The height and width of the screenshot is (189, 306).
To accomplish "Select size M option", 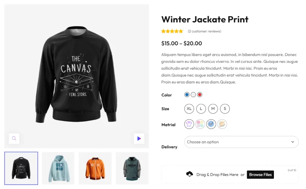I will click(213, 109).
